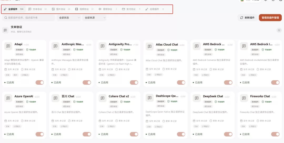Click the Antigravity 中转渠道插件 description text
The width and height of the screenshot is (284, 143).
pyautogui.click(x=117, y=62)
